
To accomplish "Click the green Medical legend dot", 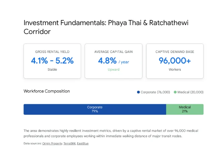I will pyautogui.click(x=175, y=92).
